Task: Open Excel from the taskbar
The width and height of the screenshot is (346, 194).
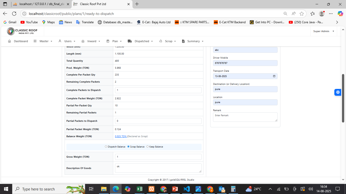Action: tap(140, 189)
